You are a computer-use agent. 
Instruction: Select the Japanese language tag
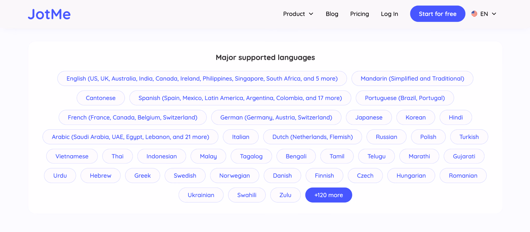(x=369, y=118)
